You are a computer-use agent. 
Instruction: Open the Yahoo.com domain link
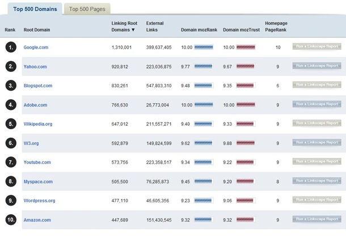pos(35,66)
